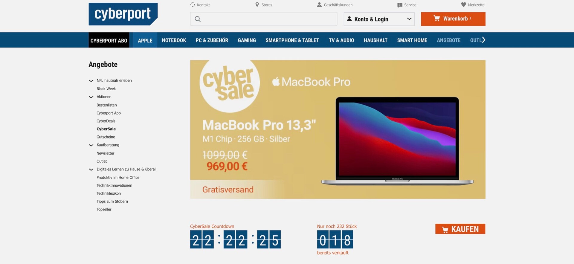Collapse the NFL hautnah erleben chevron
This screenshot has height=264, width=574.
[x=91, y=81]
